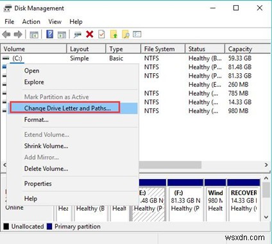Click the yellow folder up-arrow icon
Viewport: 272px width, 244px height.
(114, 34)
